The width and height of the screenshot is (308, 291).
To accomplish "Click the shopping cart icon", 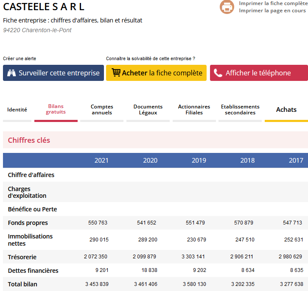I will pyautogui.click(x=116, y=73).
